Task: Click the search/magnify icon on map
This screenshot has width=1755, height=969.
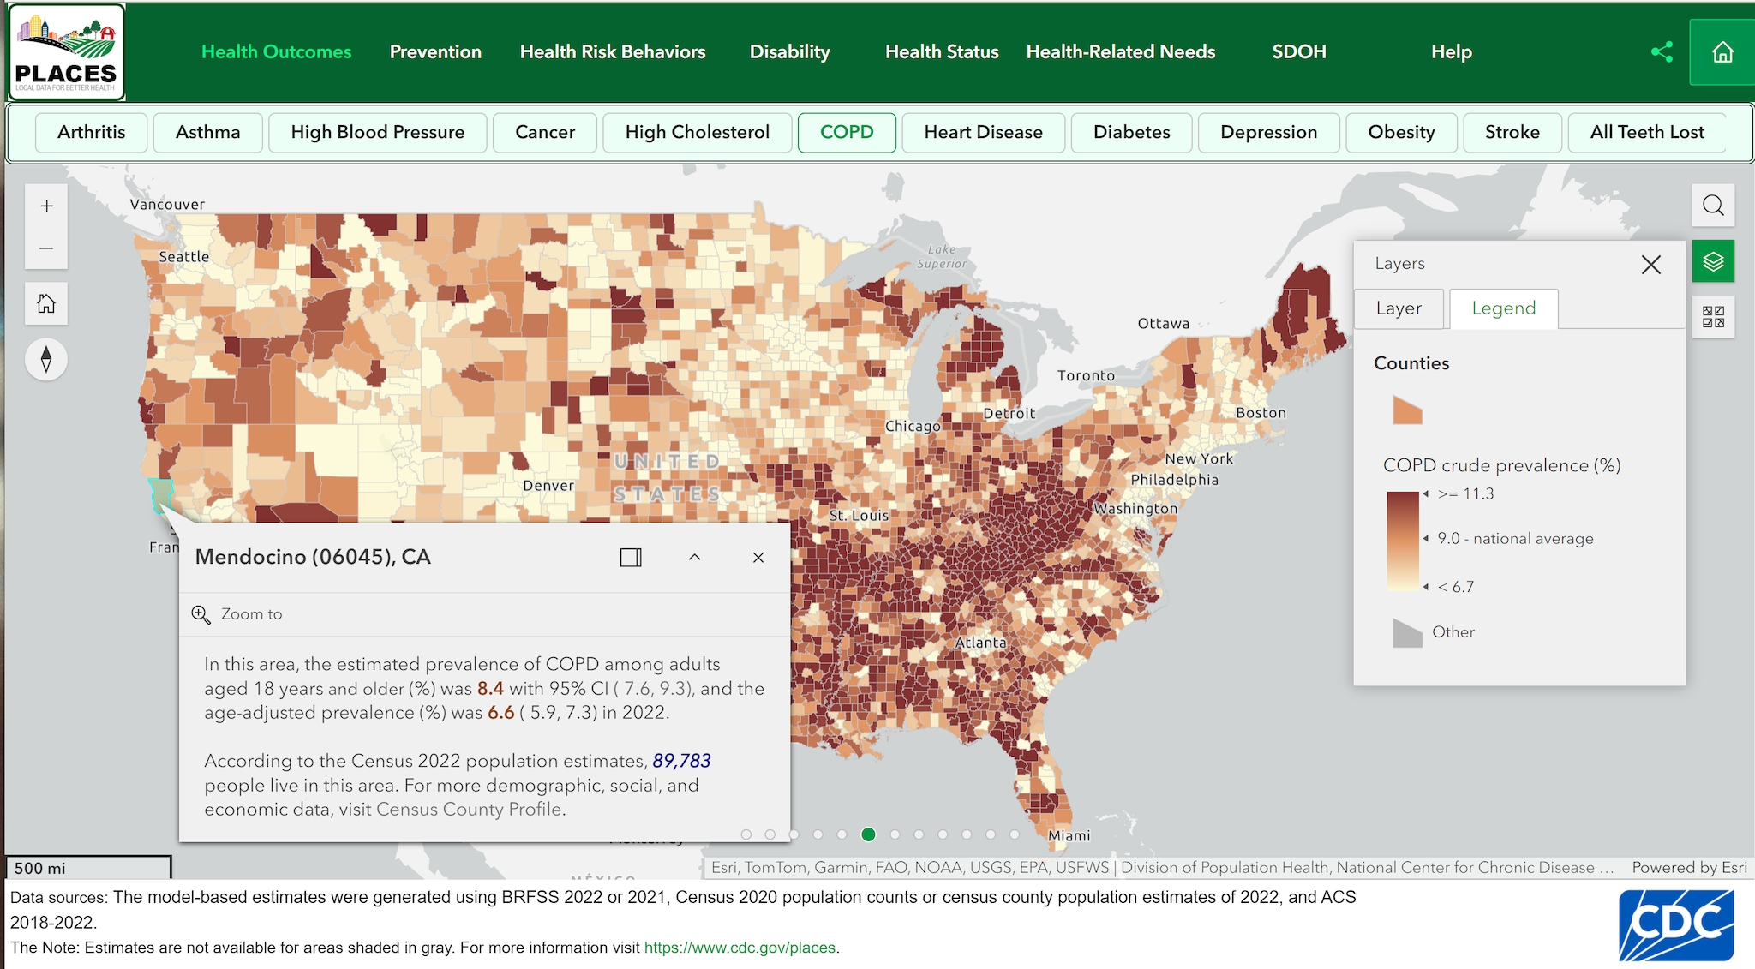Action: point(1713,206)
